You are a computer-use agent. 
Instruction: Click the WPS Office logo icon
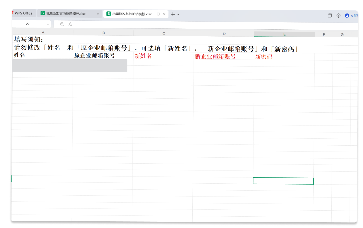tap(12, 13)
